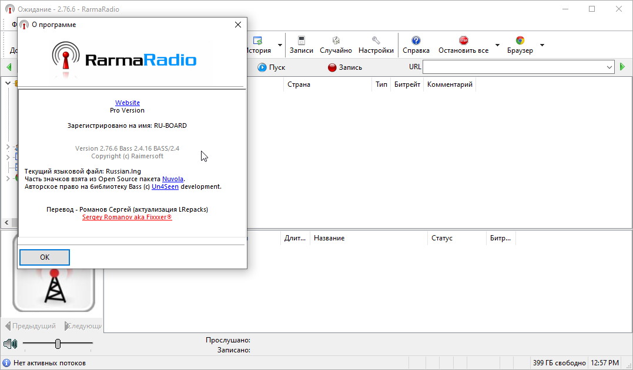Expand the Остановить все dropdown arrow
The width and height of the screenshot is (633, 370).
pos(497,45)
